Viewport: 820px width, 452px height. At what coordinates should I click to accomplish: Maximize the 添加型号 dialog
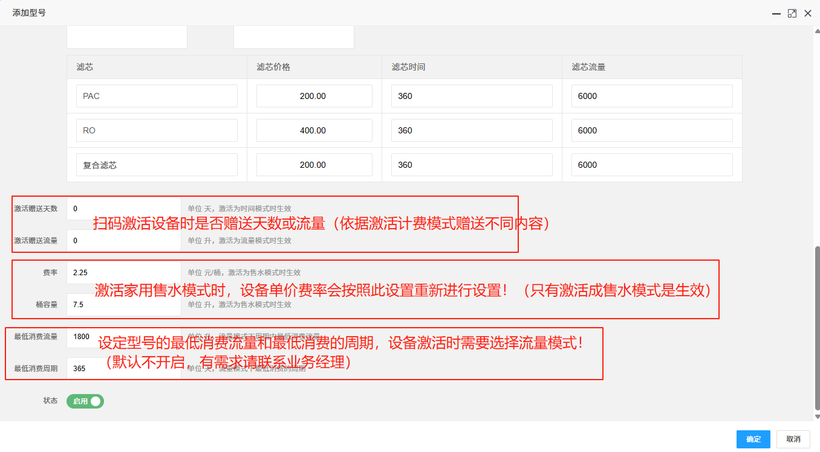[x=792, y=13]
